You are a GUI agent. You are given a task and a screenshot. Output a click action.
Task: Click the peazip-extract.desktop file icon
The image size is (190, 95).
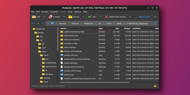pyautogui.click(x=62, y=67)
